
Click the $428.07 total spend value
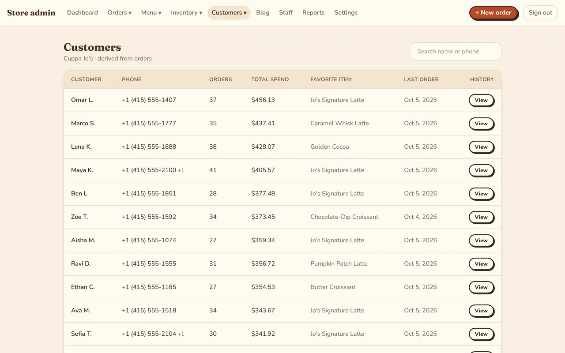(263, 147)
